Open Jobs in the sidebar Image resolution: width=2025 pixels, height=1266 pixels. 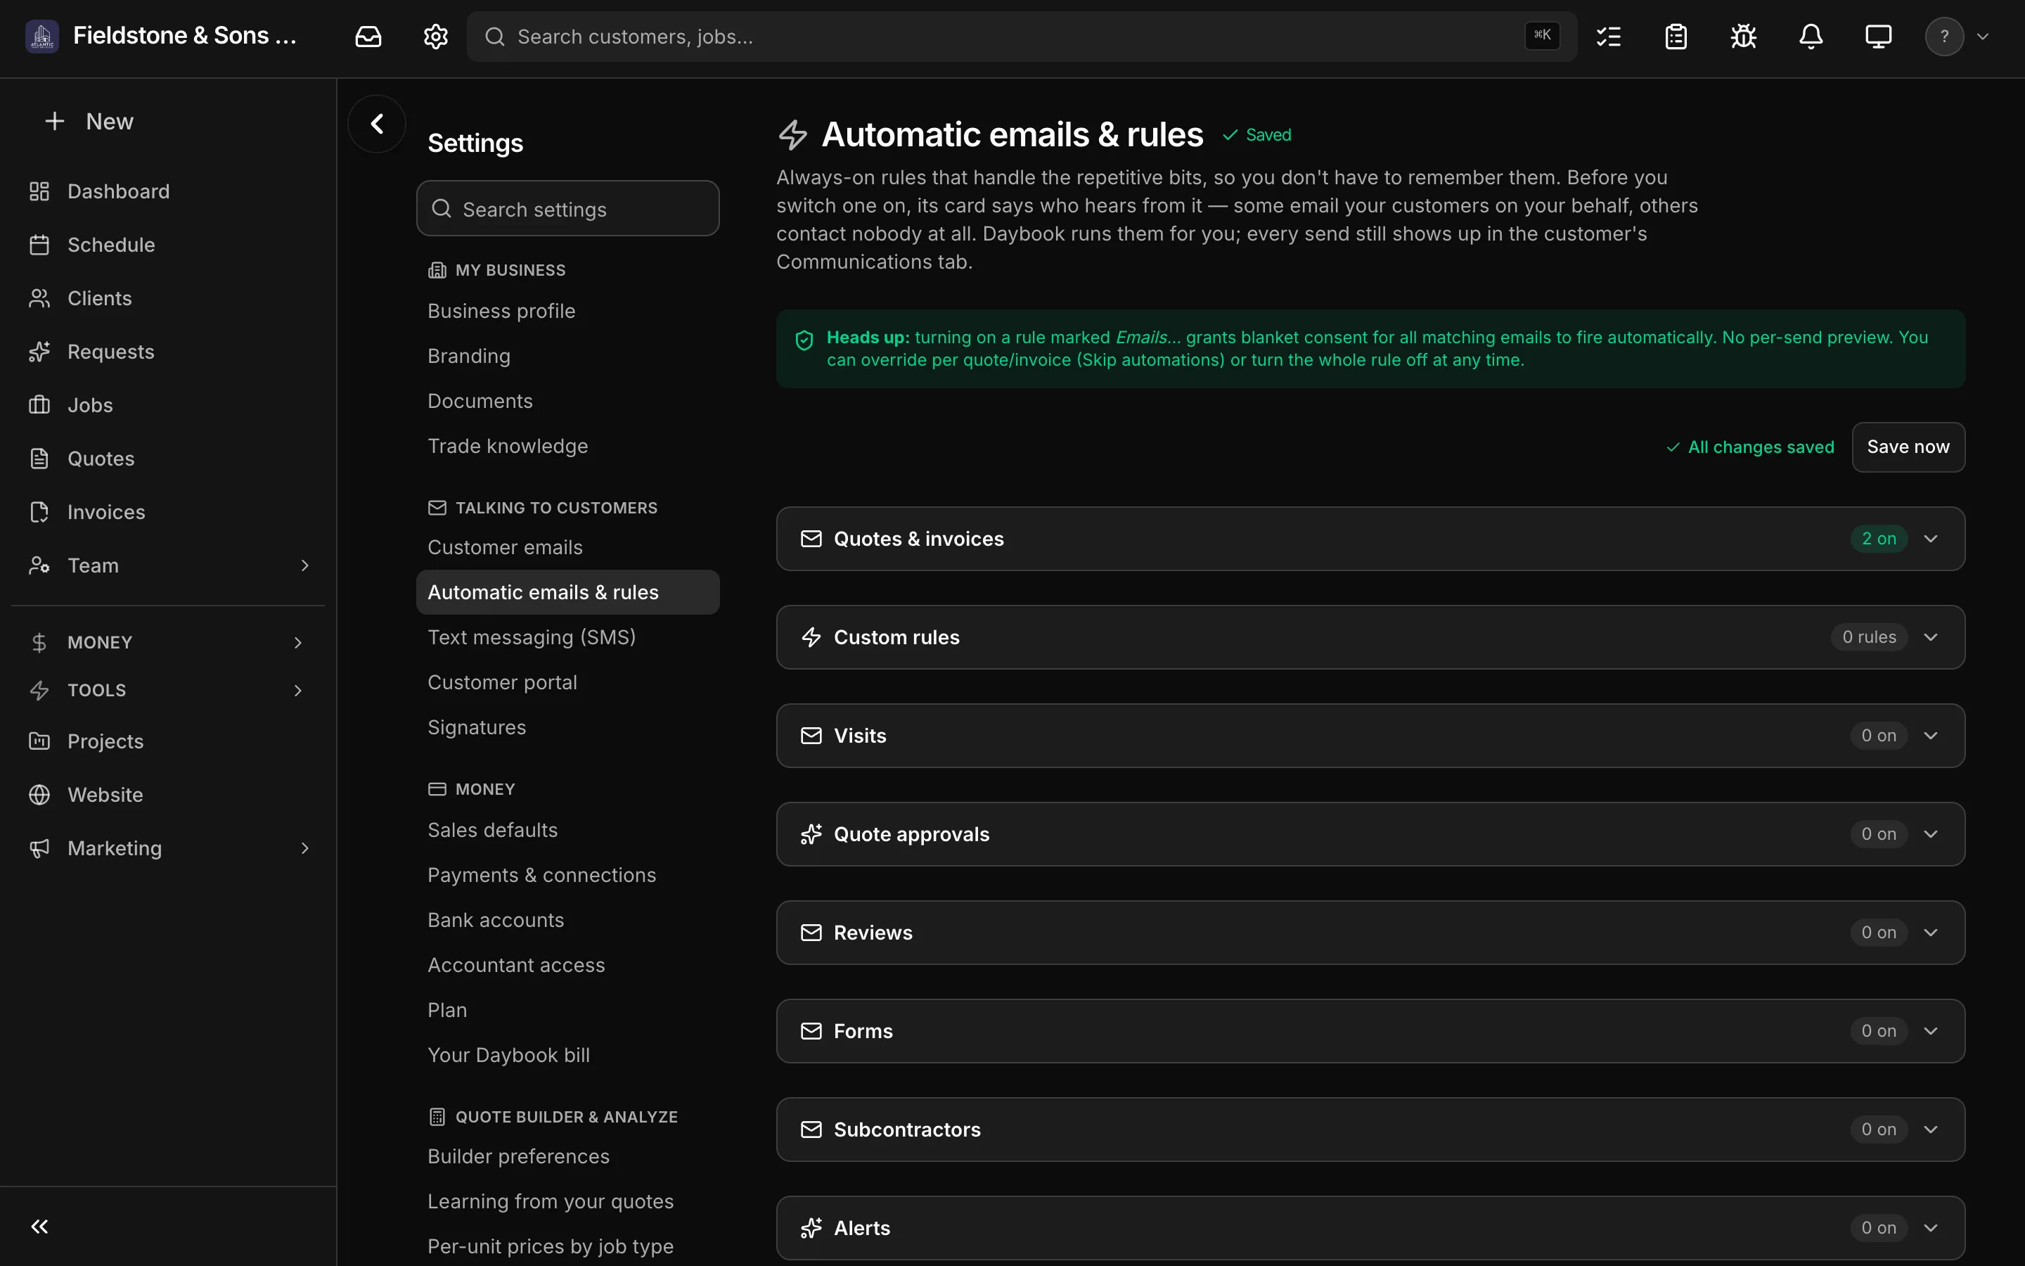click(167, 405)
